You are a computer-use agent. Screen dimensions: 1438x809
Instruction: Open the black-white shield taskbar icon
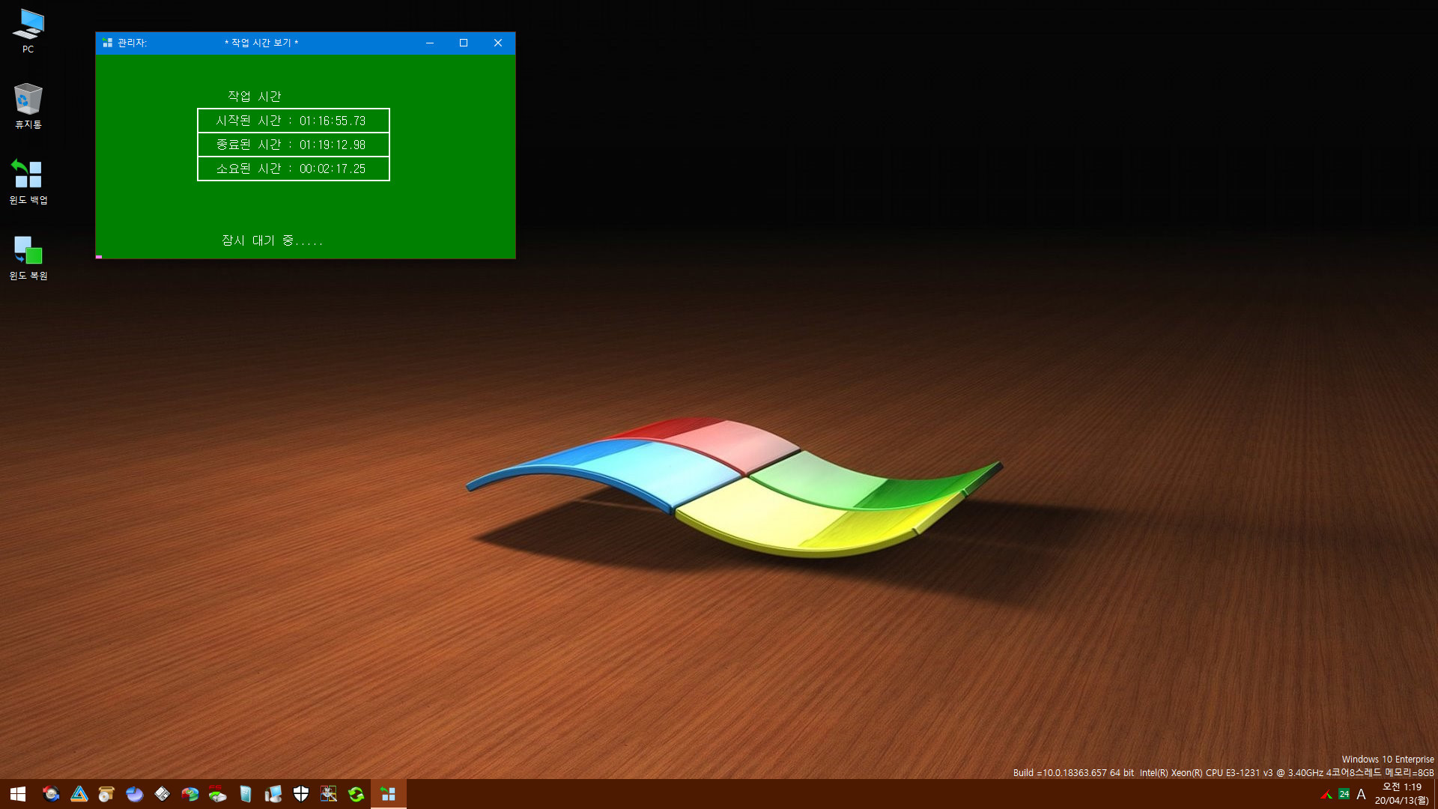[x=300, y=794]
